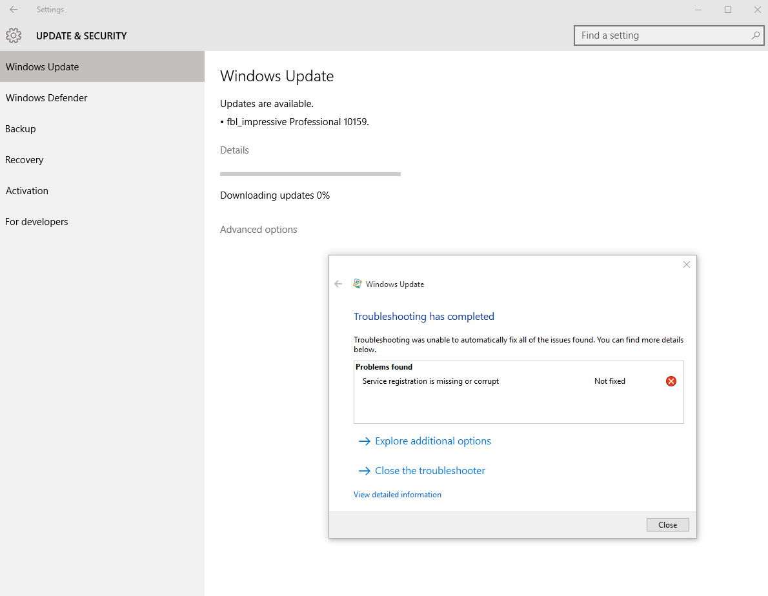Screen dimensions: 768x596
Task: Click the troubleshooter back arrow
Action: (338, 284)
